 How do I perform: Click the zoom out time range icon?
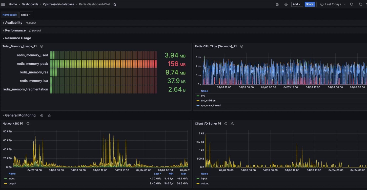pyautogui.click(x=352, y=4)
